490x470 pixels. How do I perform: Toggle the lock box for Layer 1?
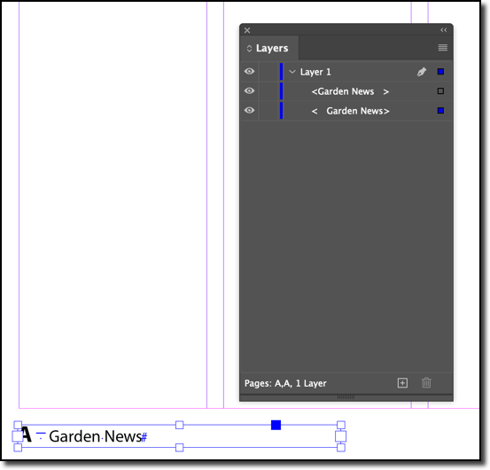(268, 72)
